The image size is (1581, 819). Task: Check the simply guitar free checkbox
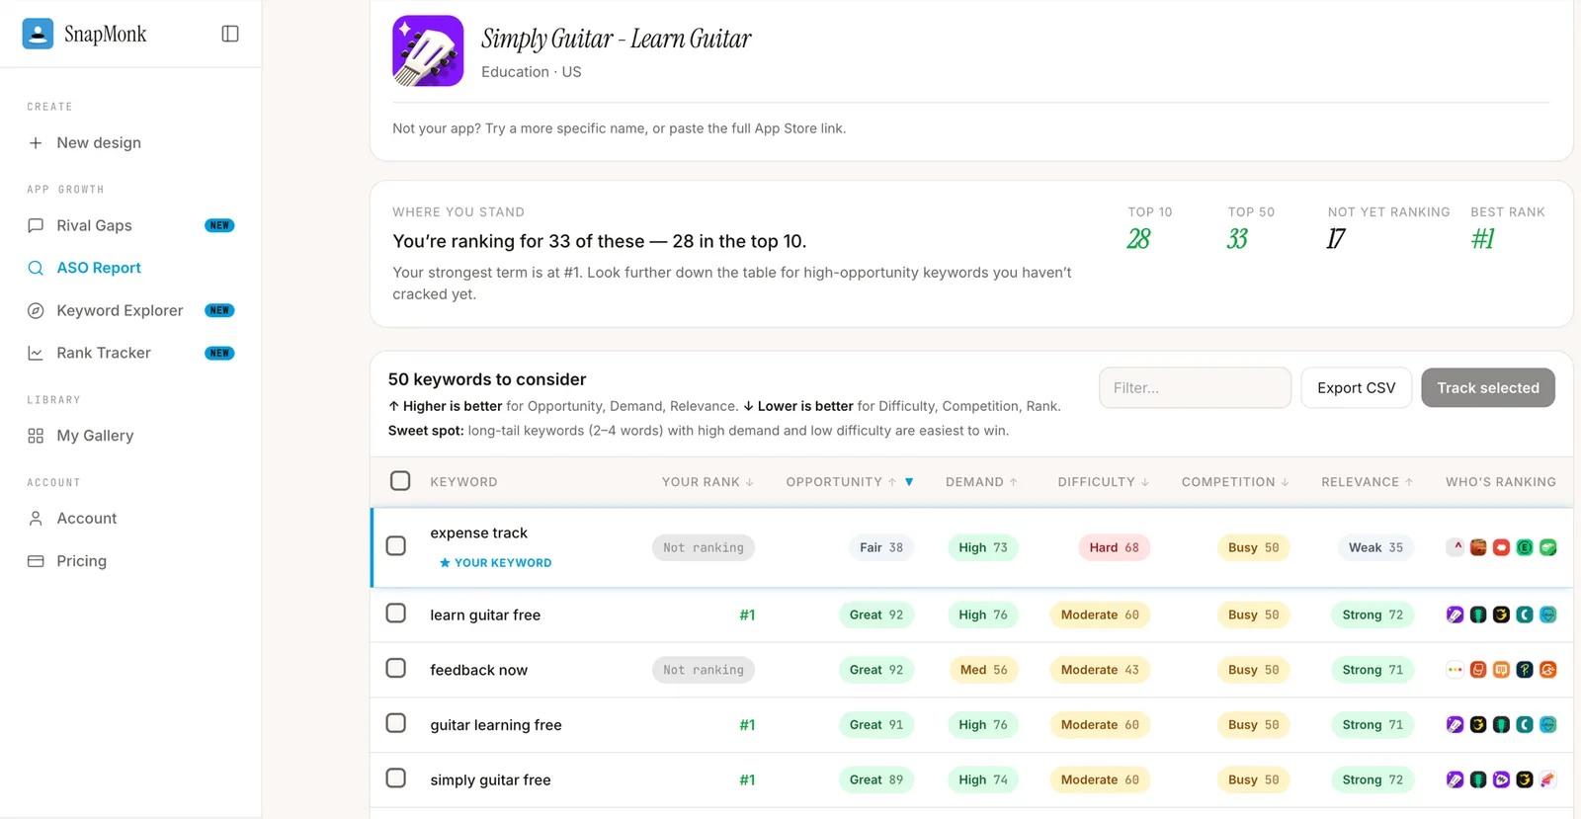point(396,778)
